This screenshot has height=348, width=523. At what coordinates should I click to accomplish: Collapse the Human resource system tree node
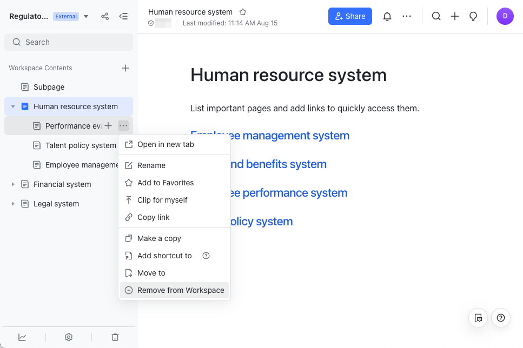coord(13,106)
